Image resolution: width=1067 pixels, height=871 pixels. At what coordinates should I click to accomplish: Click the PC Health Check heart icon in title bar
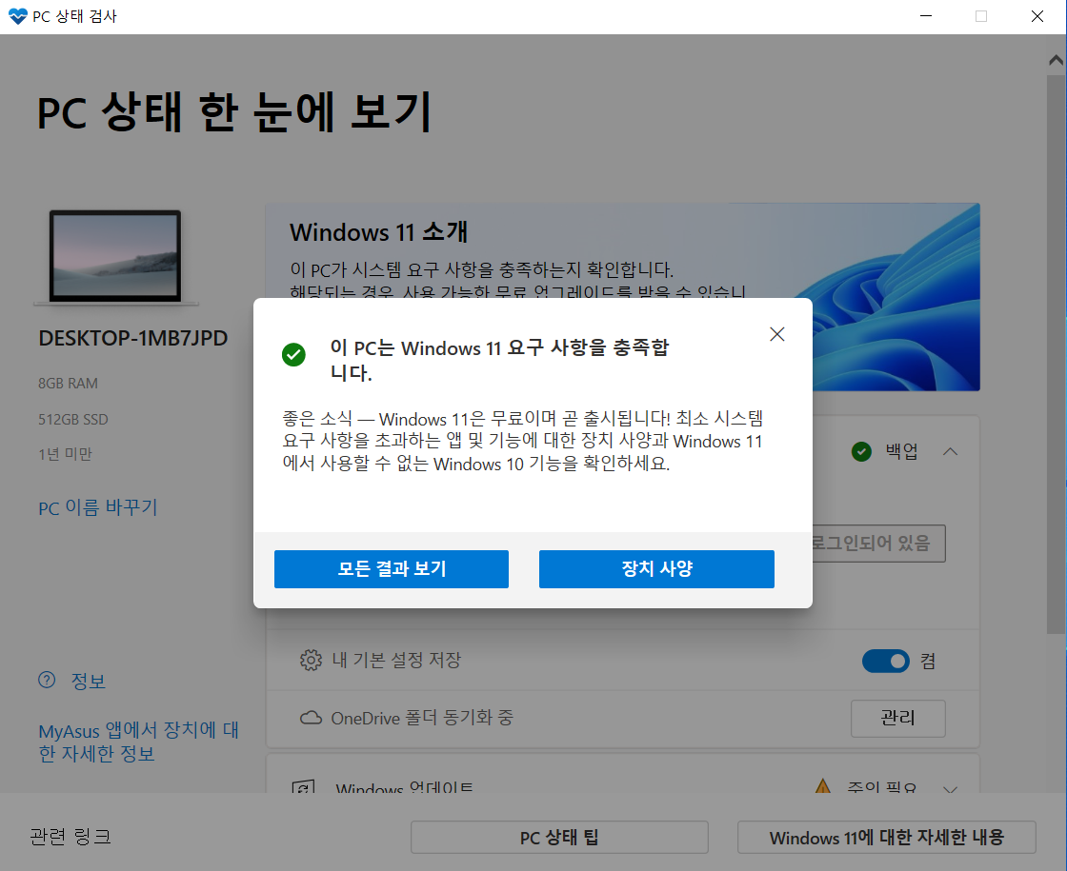[18, 16]
